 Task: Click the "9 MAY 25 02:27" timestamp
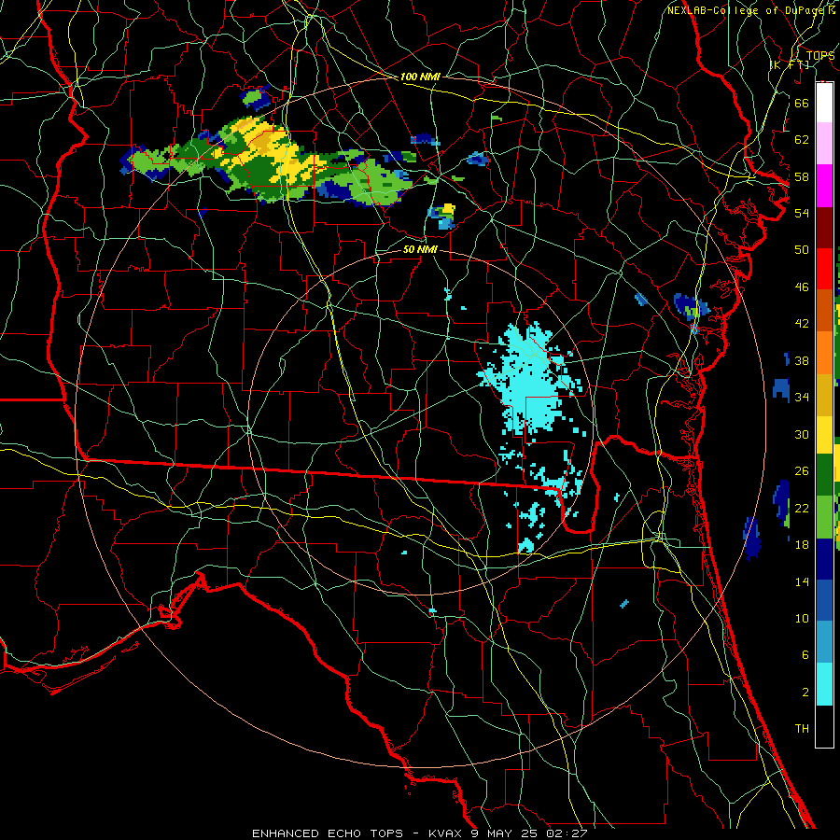point(530,833)
